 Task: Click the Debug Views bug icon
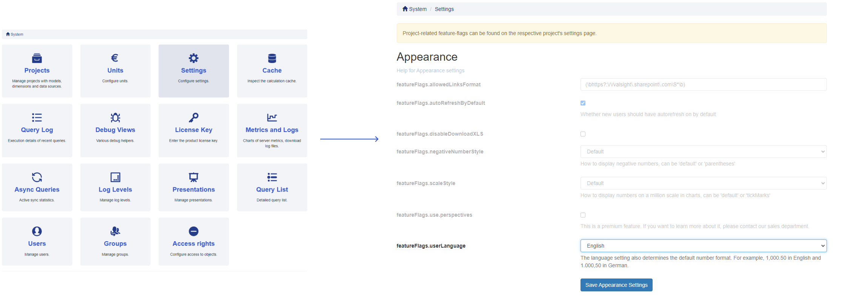(x=115, y=118)
